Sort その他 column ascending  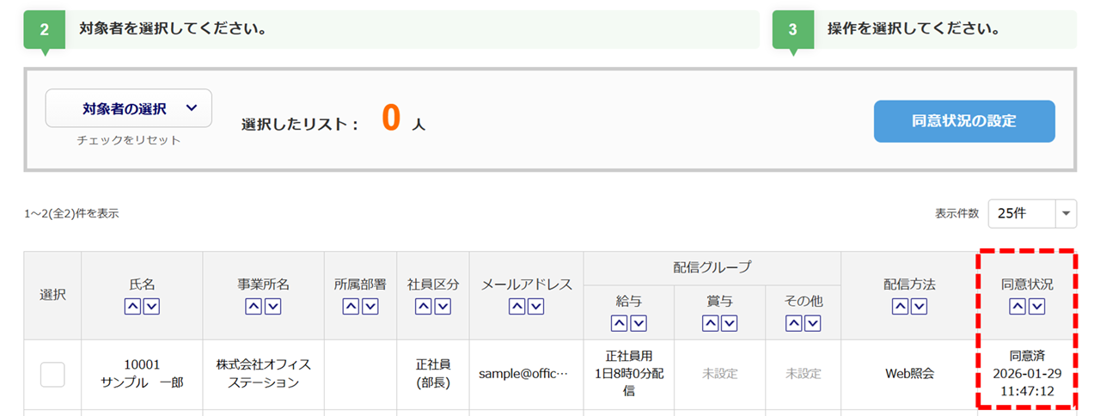coord(793,323)
